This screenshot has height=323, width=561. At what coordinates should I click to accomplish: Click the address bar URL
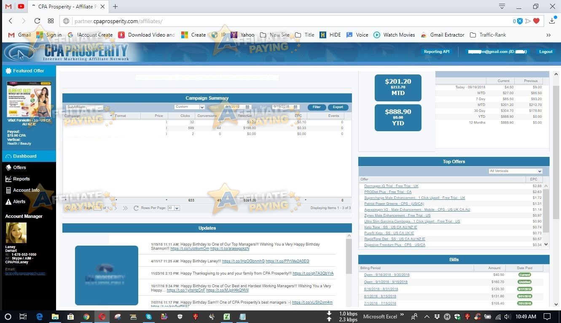118,21
